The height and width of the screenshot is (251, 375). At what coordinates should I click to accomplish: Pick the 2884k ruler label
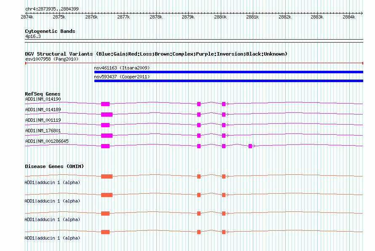point(349,17)
